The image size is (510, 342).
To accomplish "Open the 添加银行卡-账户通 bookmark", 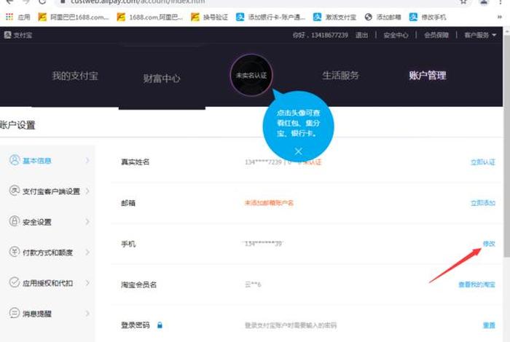I will (270, 17).
